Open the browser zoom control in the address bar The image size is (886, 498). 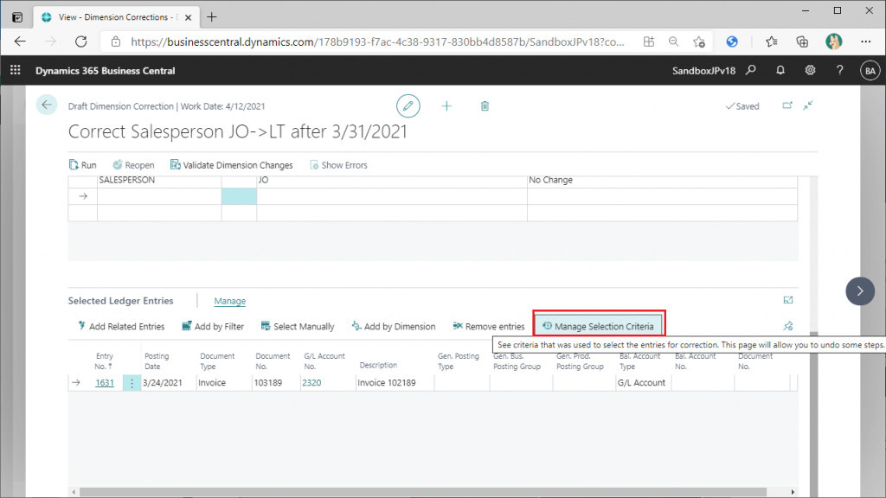tap(673, 41)
